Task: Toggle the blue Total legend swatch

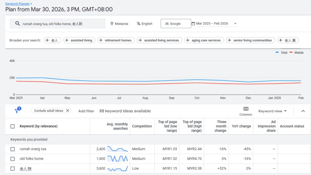Action: 277,52
